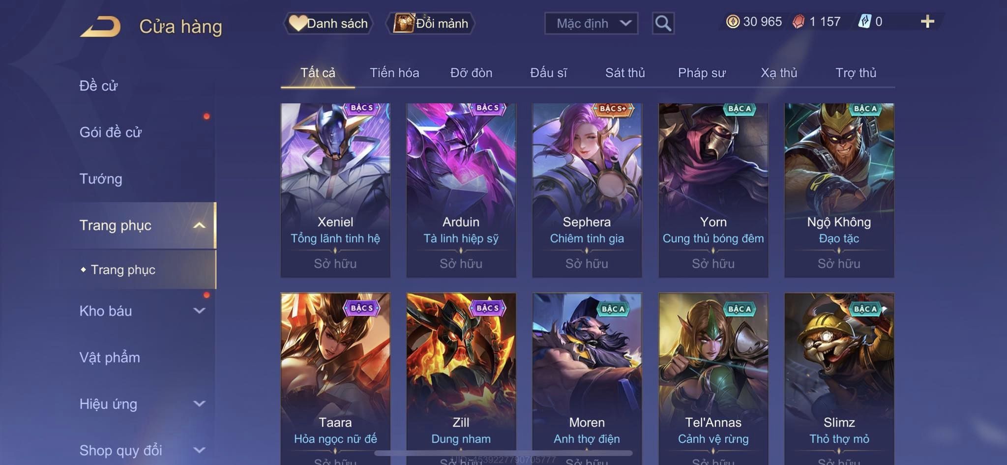Click the red ruby currency icon
This screenshot has width=1007, height=465.
tap(799, 22)
